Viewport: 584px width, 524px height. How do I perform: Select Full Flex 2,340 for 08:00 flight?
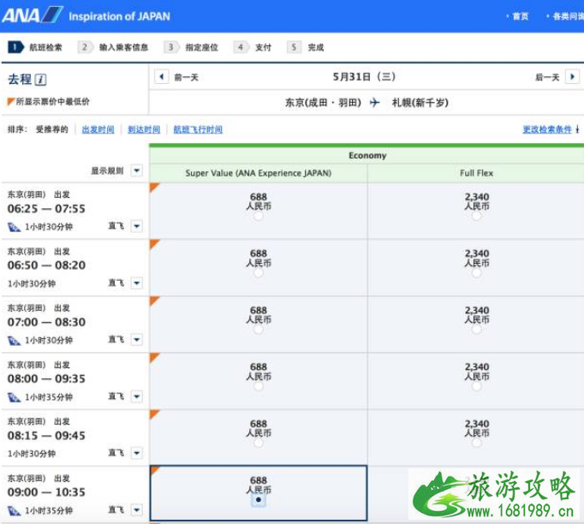[x=477, y=386]
